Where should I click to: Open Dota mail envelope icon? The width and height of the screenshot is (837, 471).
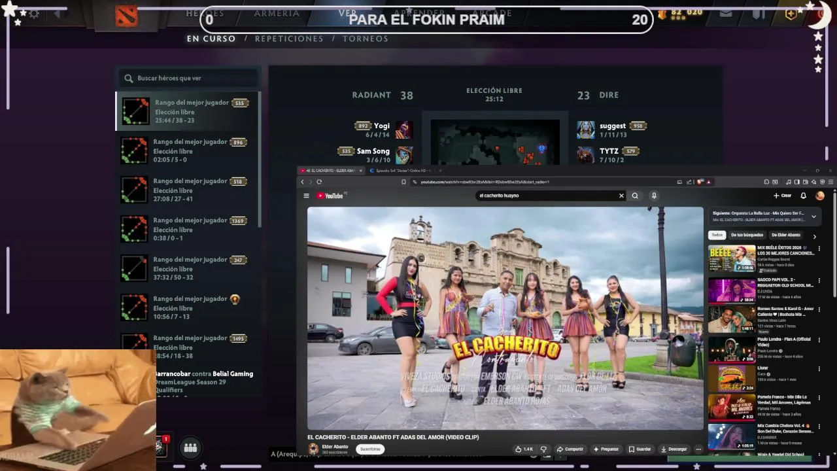(x=726, y=14)
